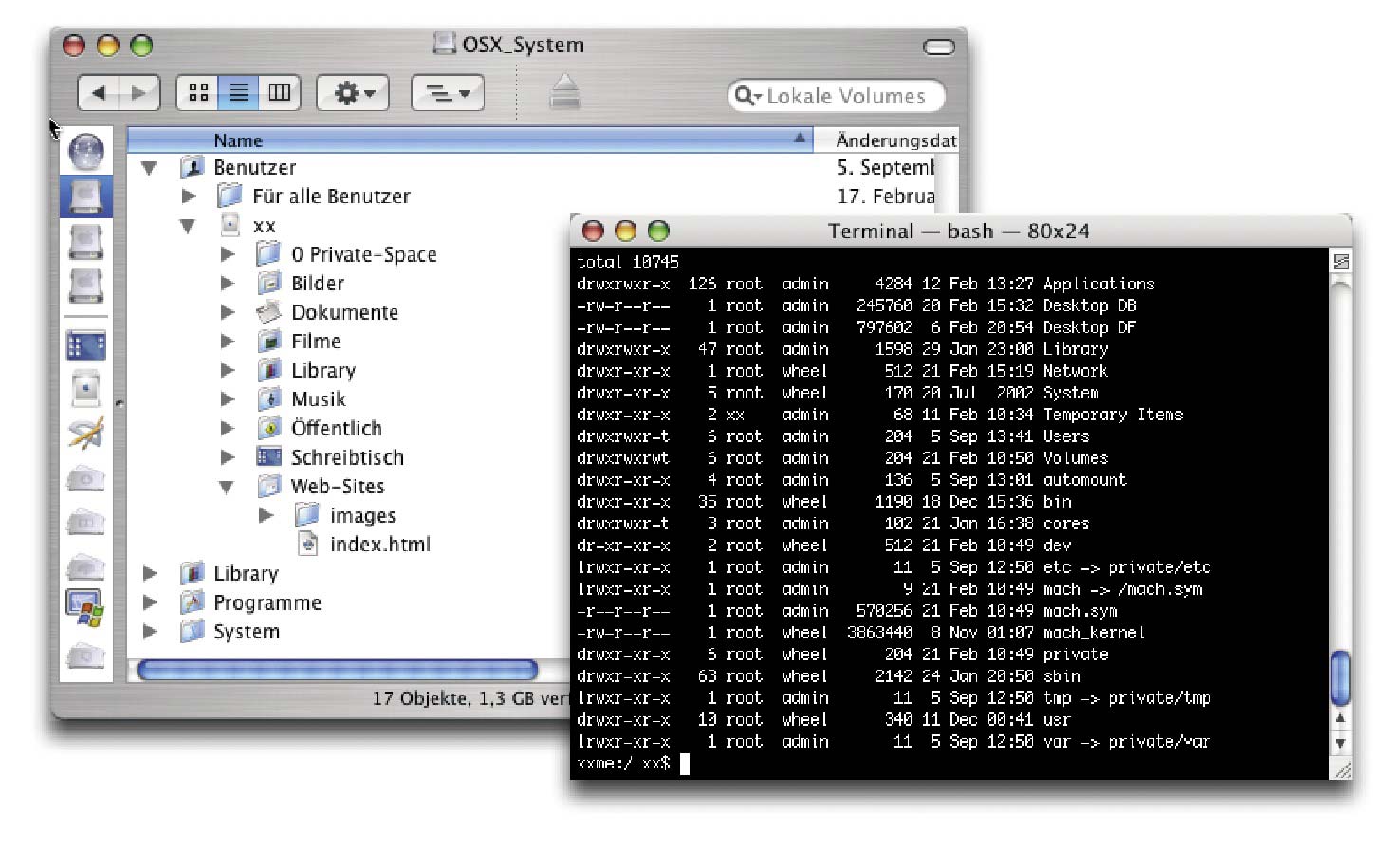Collapse the Benutzer folder
The width and height of the screenshot is (1400, 851).
coord(149,168)
